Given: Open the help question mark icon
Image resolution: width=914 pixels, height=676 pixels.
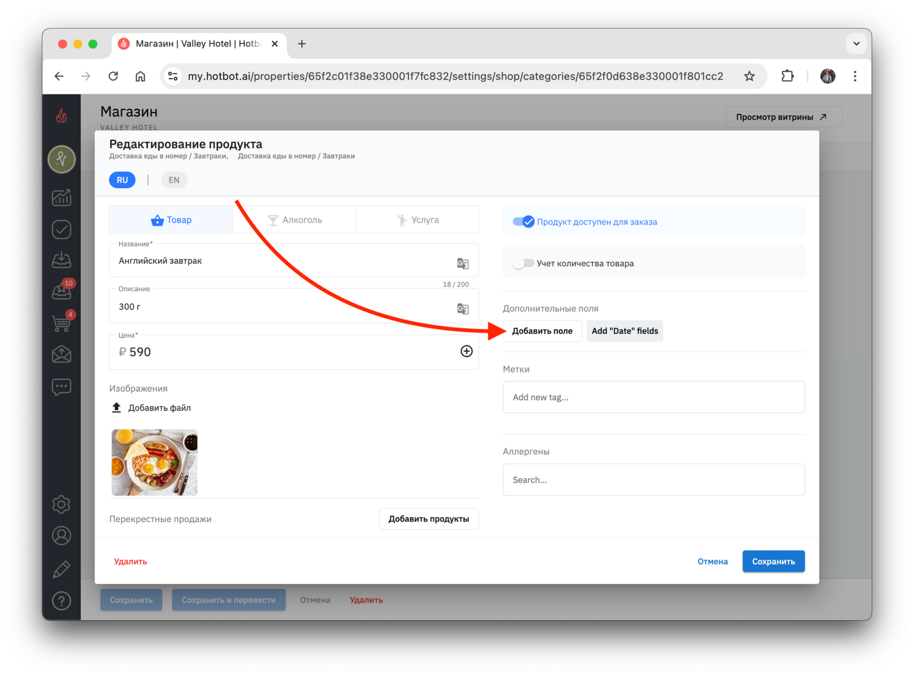Looking at the screenshot, I should coord(61,601).
